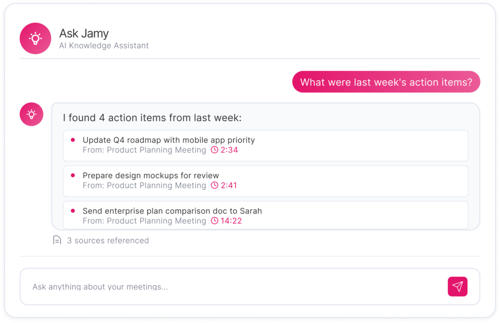Open timestamp 14:22 of Product Planning Meeting

coord(231,221)
